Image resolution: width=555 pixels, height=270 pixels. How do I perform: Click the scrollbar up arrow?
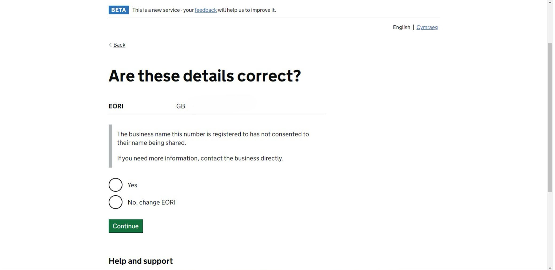550,2
